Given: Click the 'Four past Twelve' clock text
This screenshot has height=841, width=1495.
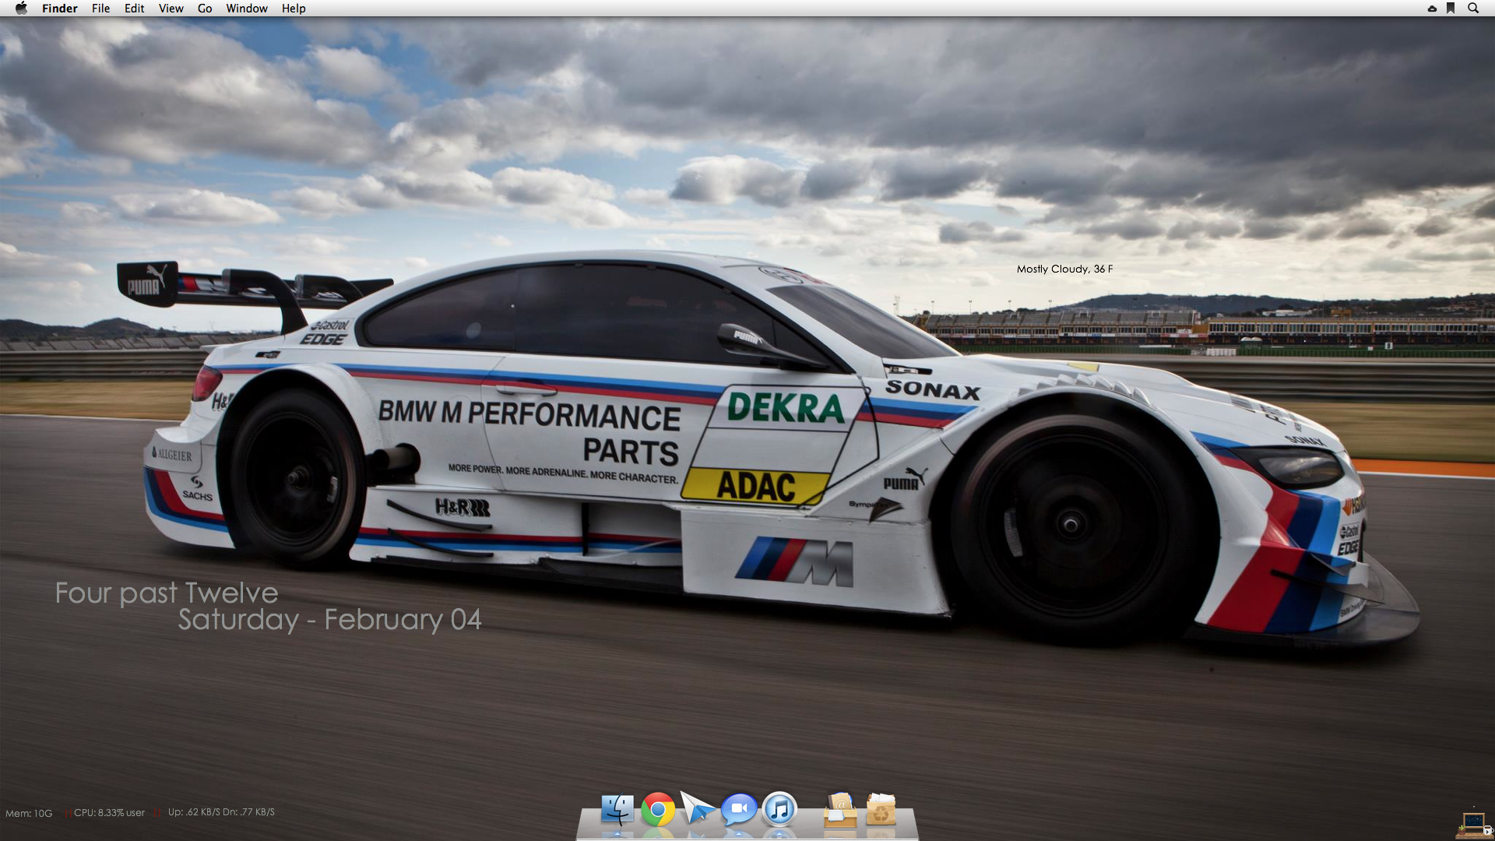Looking at the screenshot, I should click(166, 593).
